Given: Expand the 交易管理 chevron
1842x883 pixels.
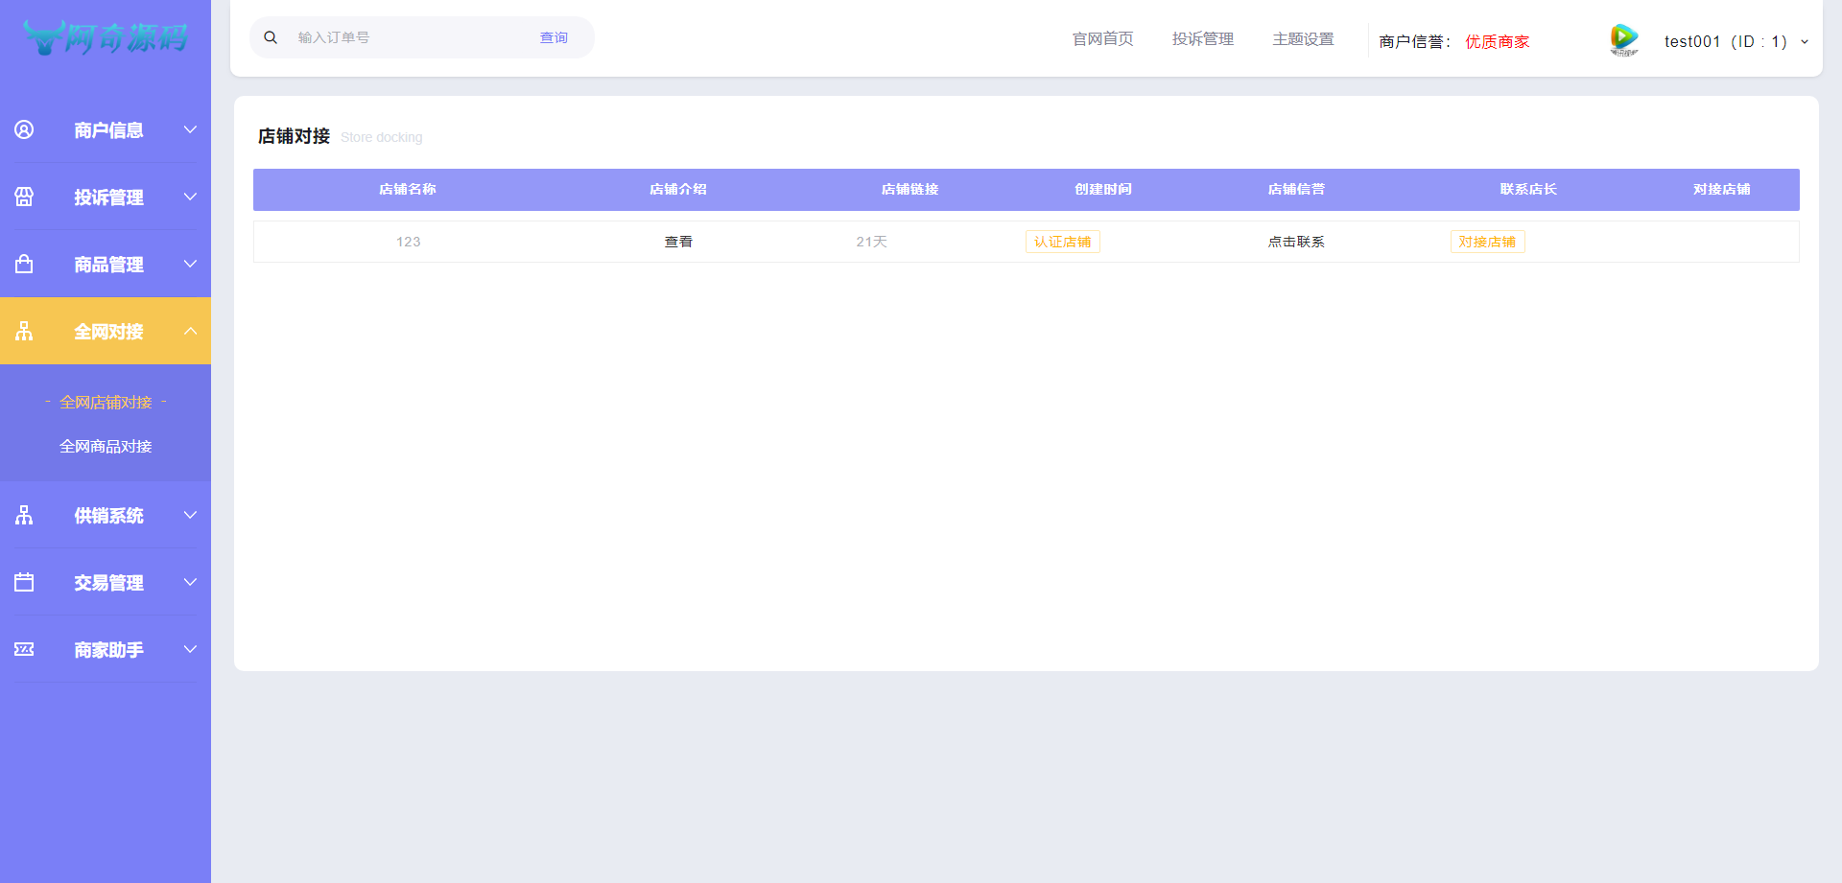Looking at the screenshot, I should click(190, 582).
